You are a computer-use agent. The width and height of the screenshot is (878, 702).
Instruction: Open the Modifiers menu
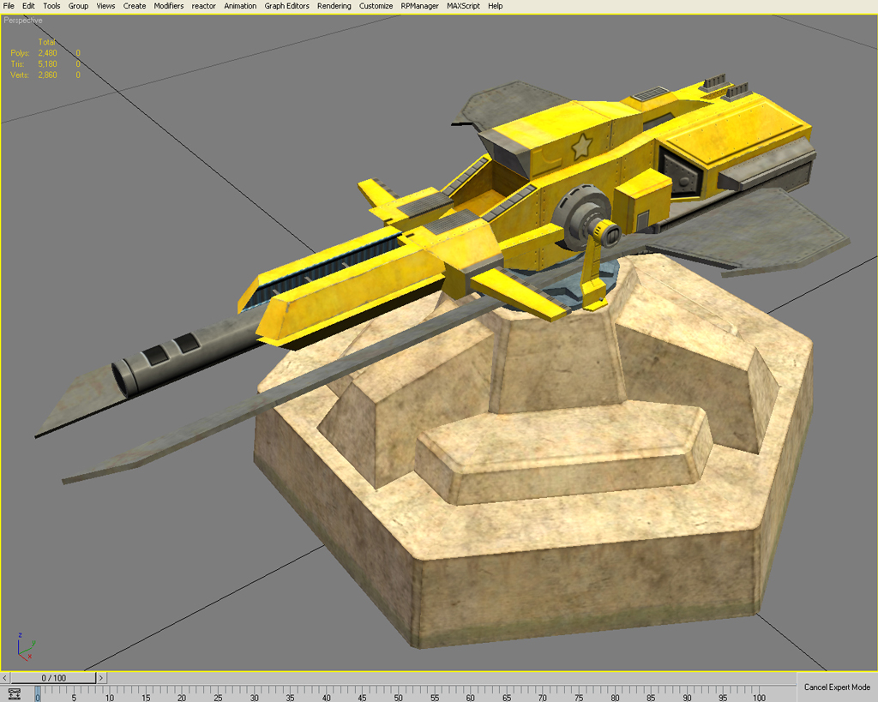(168, 6)
